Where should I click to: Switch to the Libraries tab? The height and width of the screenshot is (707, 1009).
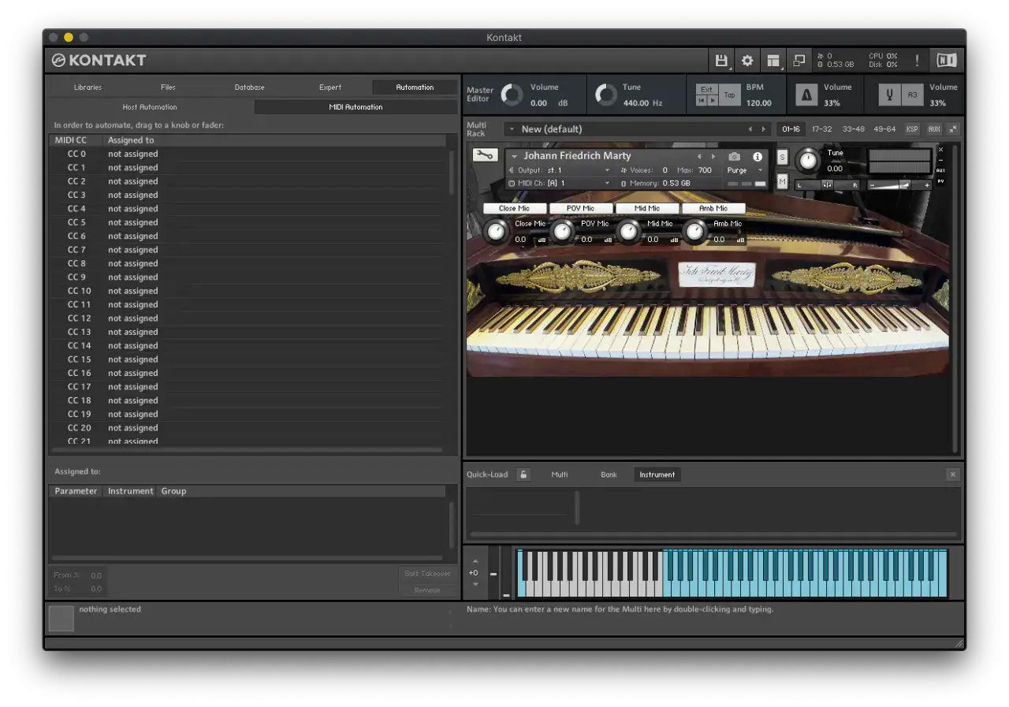[x=87, y=87]
